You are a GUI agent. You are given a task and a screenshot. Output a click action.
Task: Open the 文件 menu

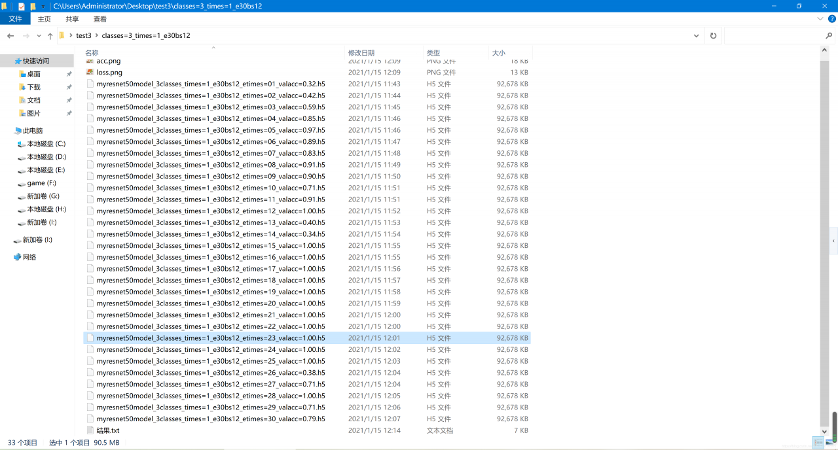(15, 20)
